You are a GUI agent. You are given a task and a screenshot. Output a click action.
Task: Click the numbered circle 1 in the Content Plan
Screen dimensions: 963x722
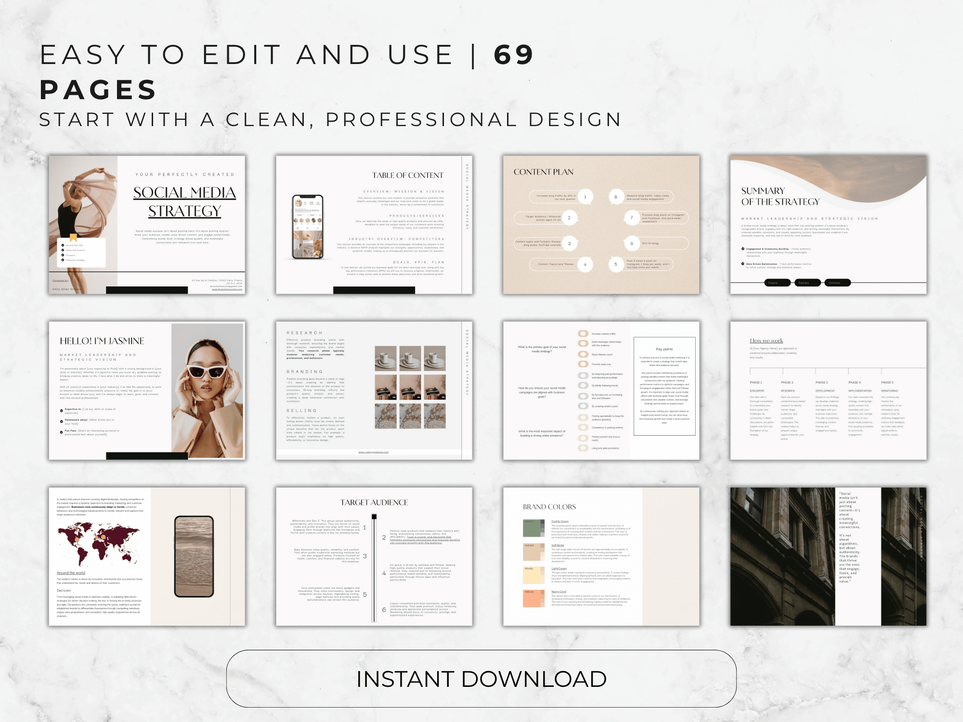tap(586, 197)
